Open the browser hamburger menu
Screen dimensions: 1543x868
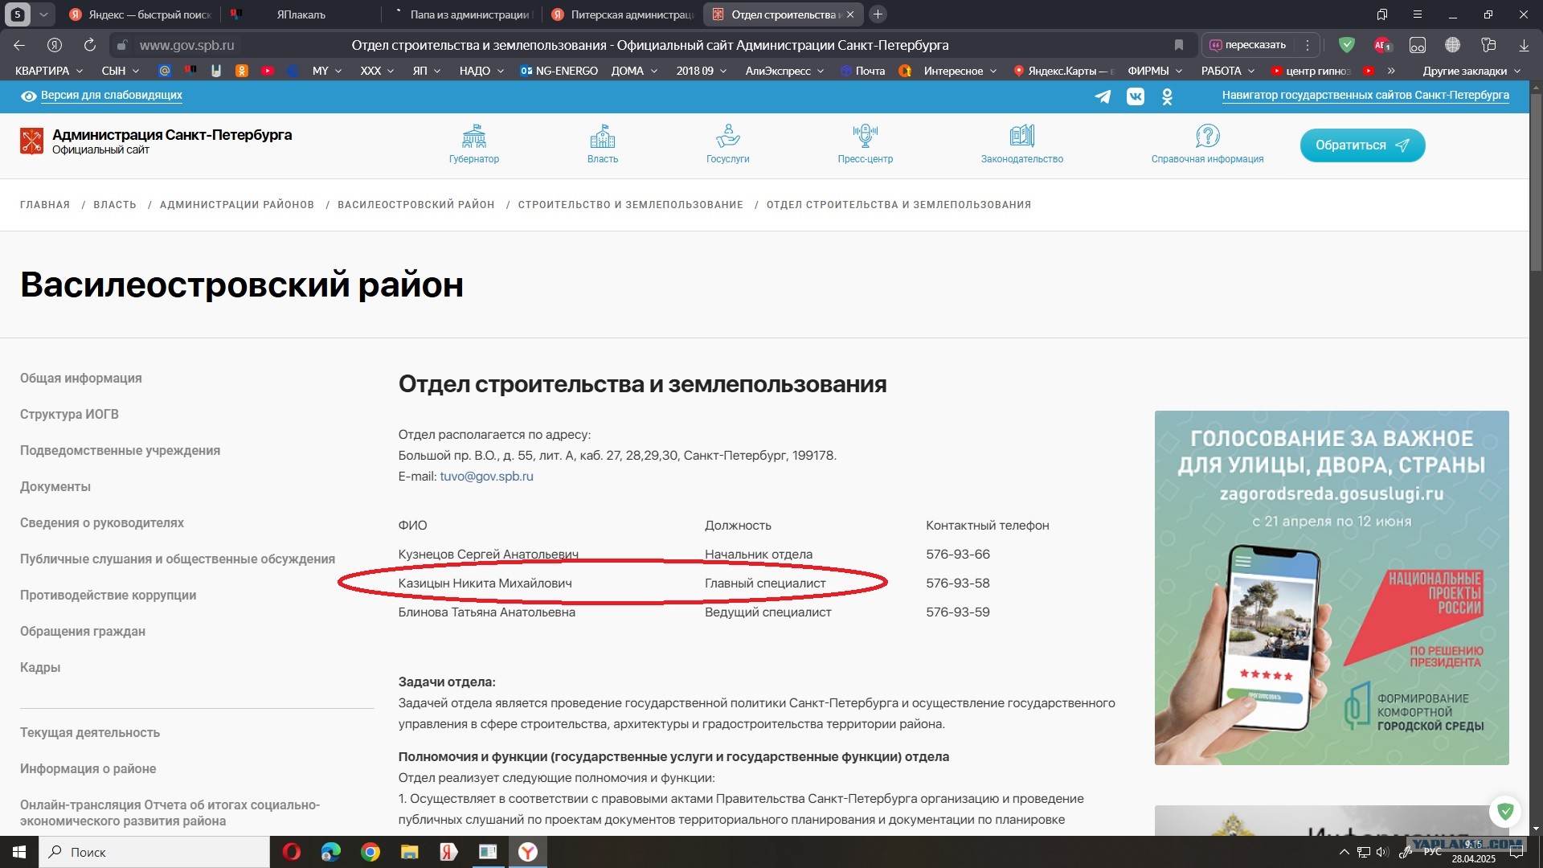tap(1418, 14)
